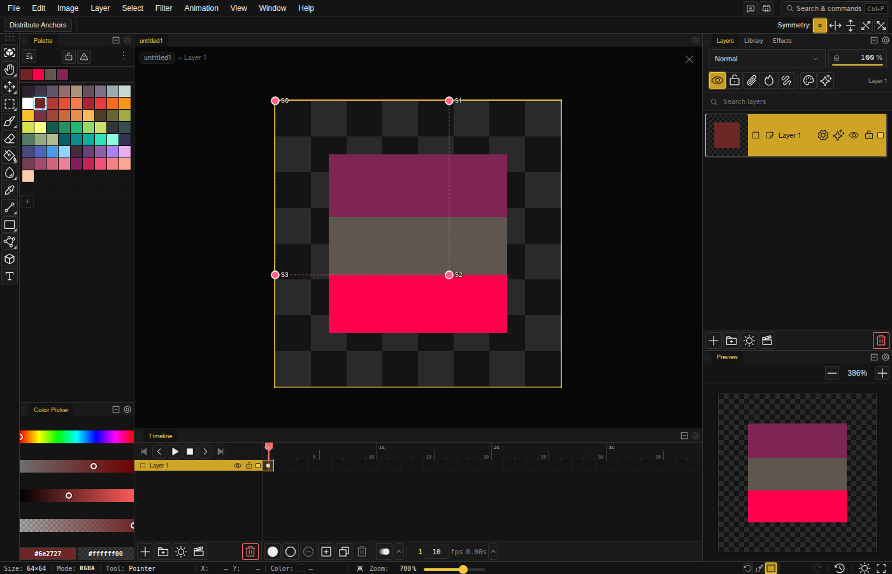Screen dimensions: 892x574
Task: Open the Animation menu
Action: (201, 8)
